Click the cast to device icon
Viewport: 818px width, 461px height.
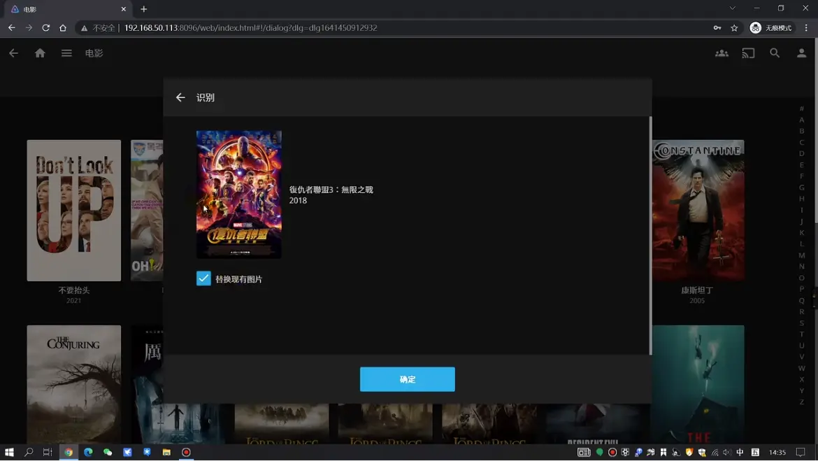(x=748, y=53)
